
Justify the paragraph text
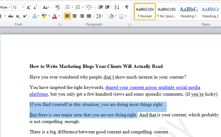pos(89,16)
